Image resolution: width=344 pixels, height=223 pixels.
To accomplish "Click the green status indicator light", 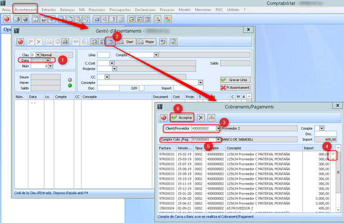I will tap(70, 85).
